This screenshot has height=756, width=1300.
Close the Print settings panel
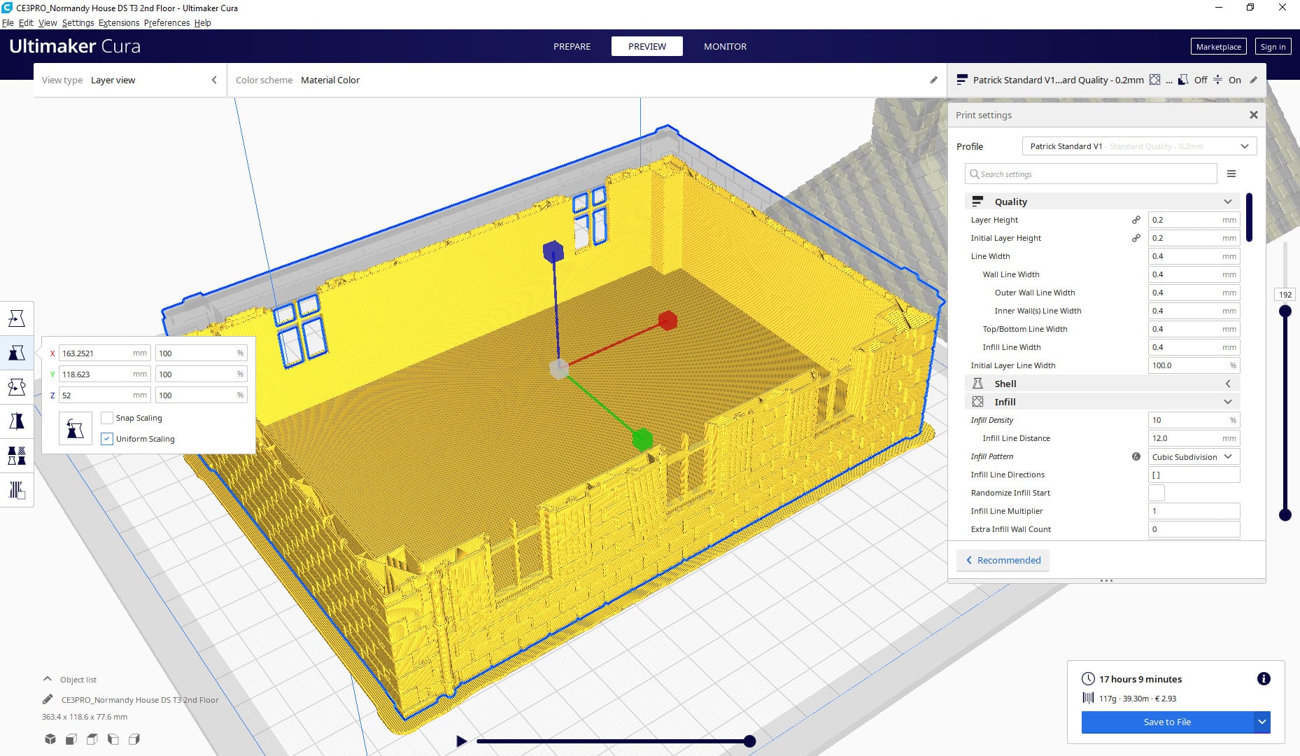click(x=1254, y=115)
